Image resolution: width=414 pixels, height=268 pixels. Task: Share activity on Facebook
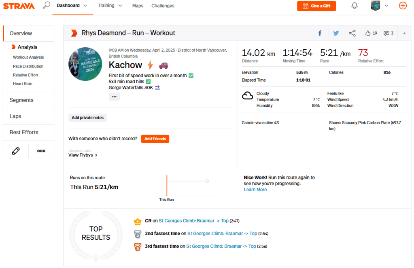[x=320, y=33]
